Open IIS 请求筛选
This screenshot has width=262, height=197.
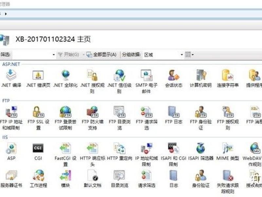click(x=146, y=179)
